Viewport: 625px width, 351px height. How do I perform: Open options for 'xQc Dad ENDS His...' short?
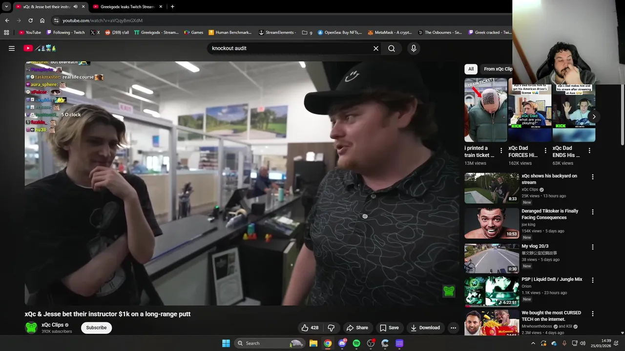tap(589, 151)
